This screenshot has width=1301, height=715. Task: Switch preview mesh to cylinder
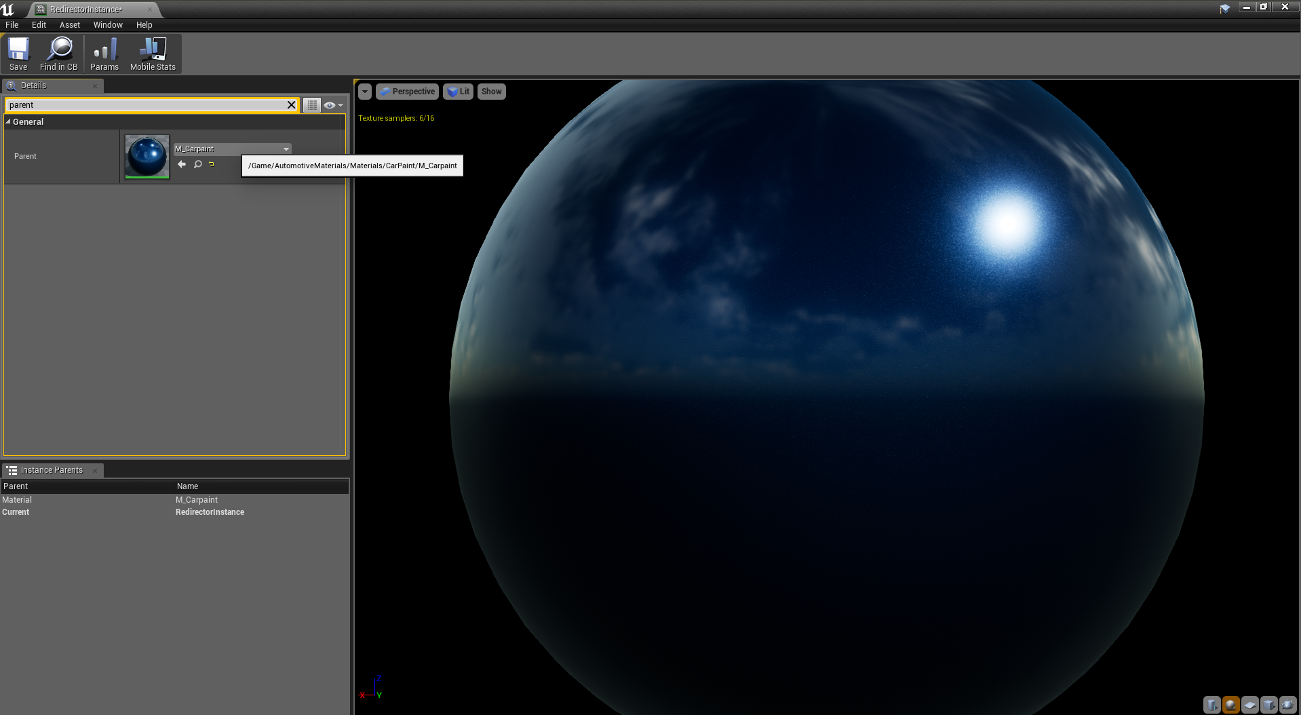(x=1211, y=705)
